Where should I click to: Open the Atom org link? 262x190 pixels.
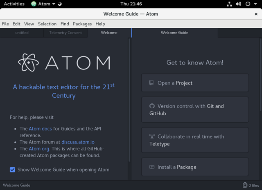(39, 149)
